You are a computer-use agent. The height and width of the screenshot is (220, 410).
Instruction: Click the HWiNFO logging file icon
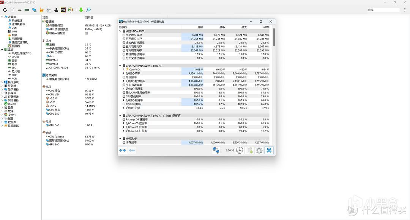pyautogui.click(x=249, y=150)
